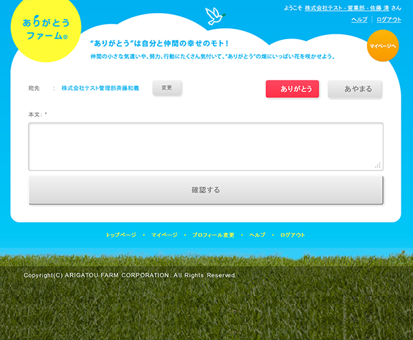Focus the 本文 message text area
The height and width of the screenshot is (340, 413).
[205, 146]
